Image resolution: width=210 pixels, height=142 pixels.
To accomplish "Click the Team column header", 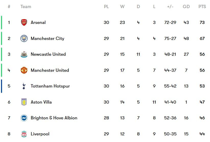I will tap(26, 7).
